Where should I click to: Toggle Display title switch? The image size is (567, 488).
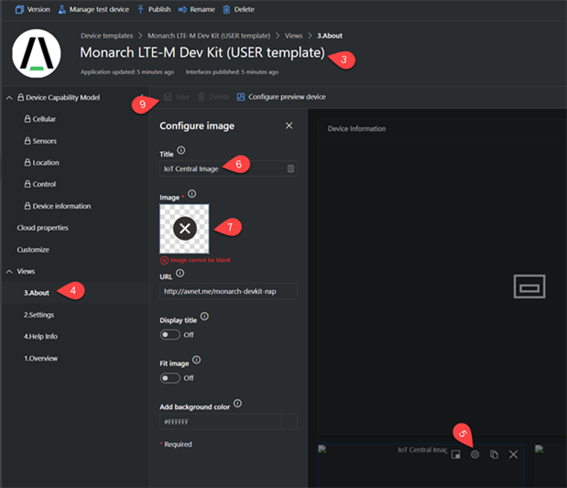coord(170,335)
